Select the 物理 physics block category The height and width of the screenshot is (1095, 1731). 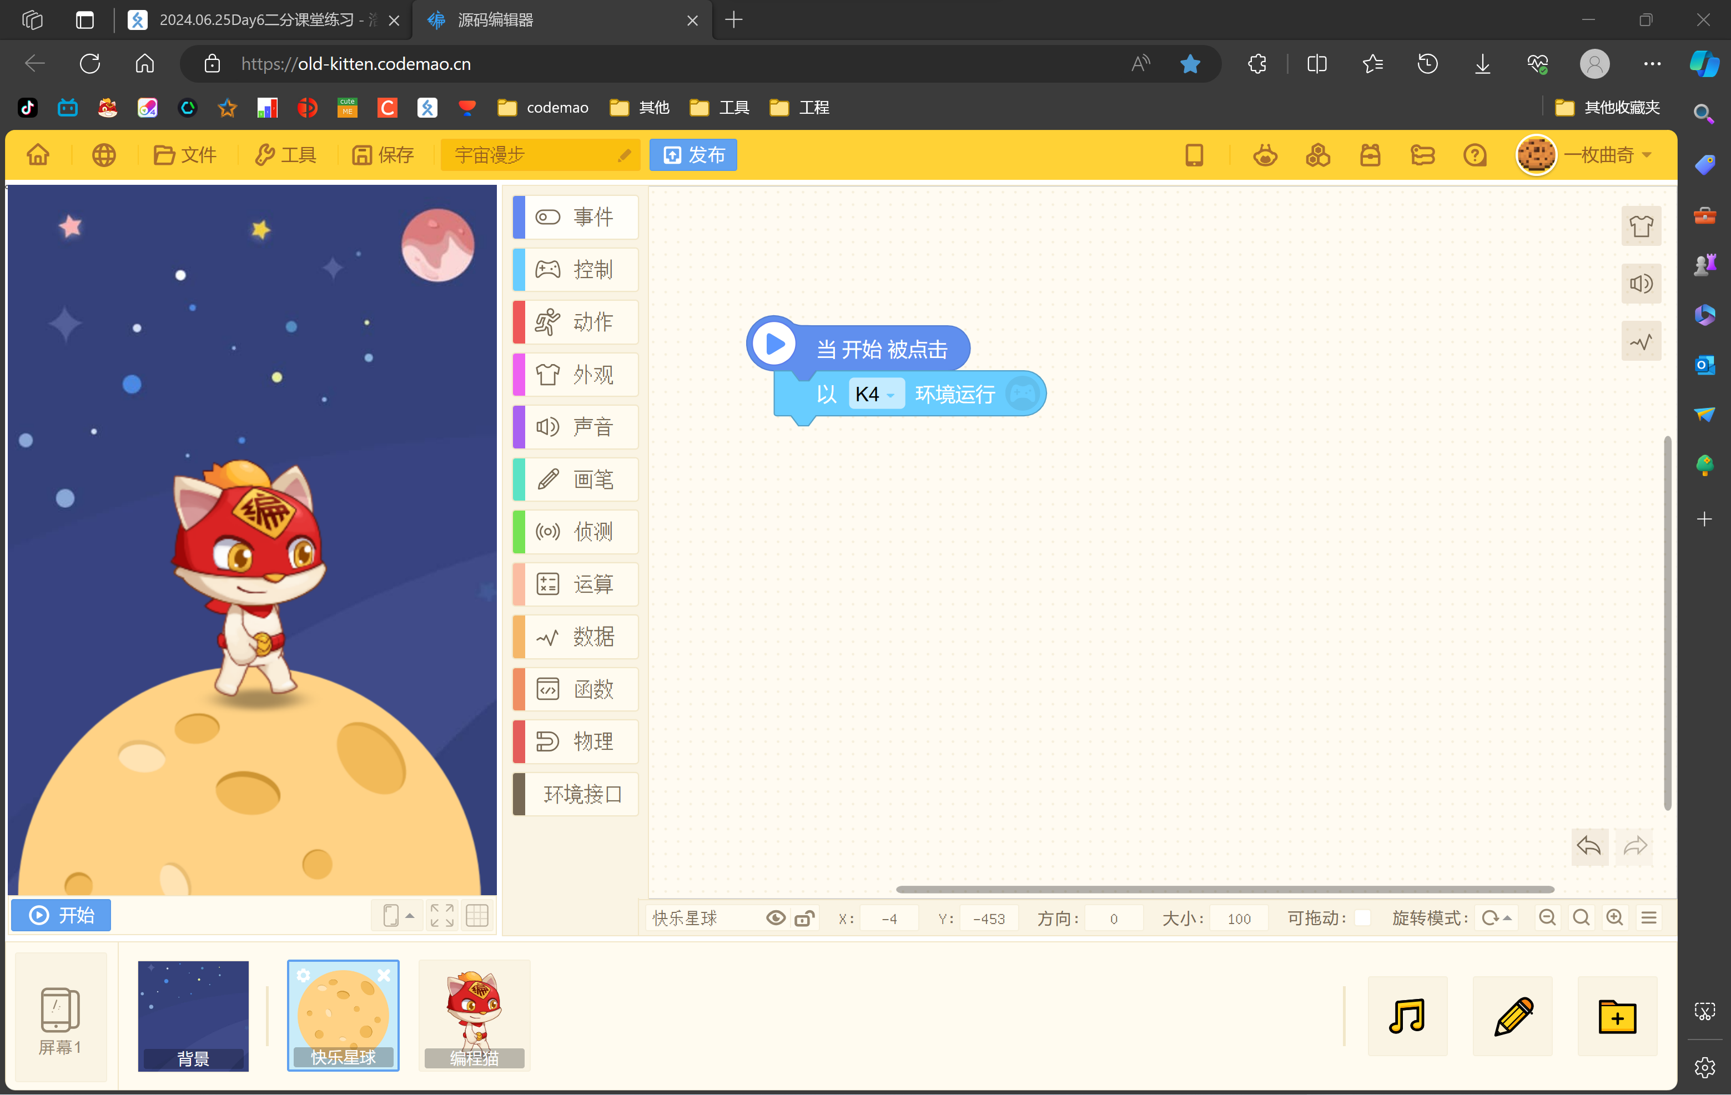575,741
